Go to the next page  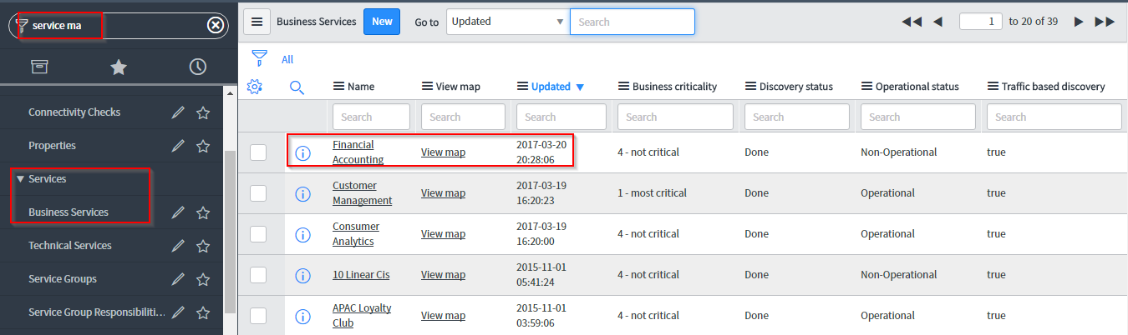1079,22
